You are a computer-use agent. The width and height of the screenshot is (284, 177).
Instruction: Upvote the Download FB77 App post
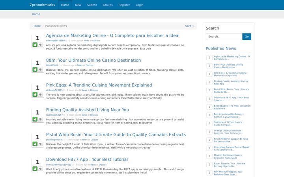tap(35, 169)
